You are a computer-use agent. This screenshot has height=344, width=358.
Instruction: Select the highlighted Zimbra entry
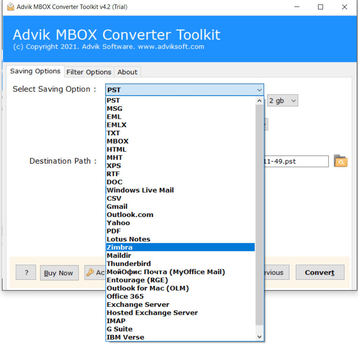(x=180, y=247)
